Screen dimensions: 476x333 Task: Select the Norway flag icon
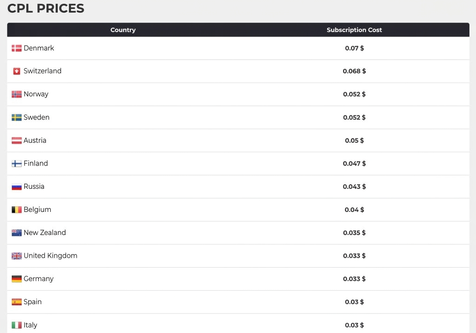click(x=17, y=94)
